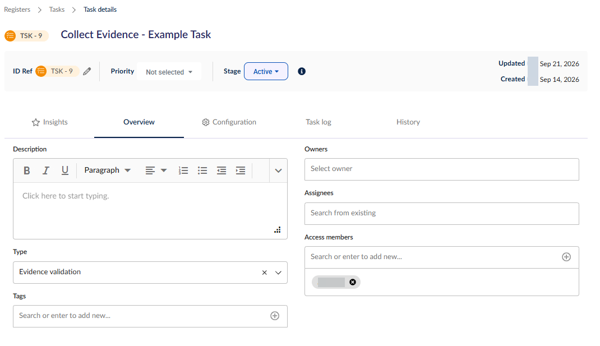The width and height of the screenshot is (600, 346).
Task: Decrease indent in description editor
Action: pos(221,170)
